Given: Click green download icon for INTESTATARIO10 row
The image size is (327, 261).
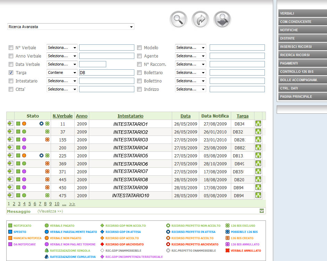Looking at the screenshot, I should coord(258,195).
